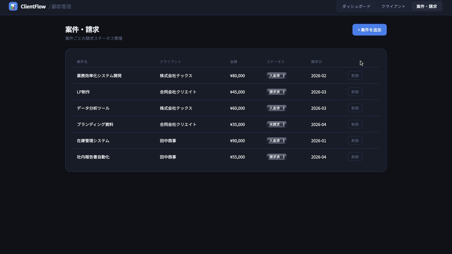Click the 顧客管理 header label

tap(62, 7)
